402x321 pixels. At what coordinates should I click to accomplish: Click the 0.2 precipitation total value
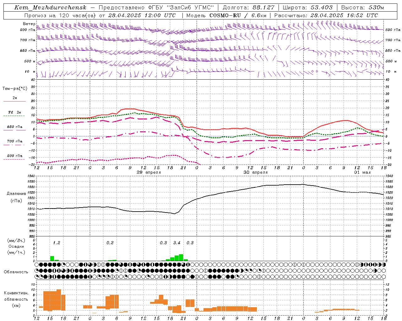[x=110, y=243]
